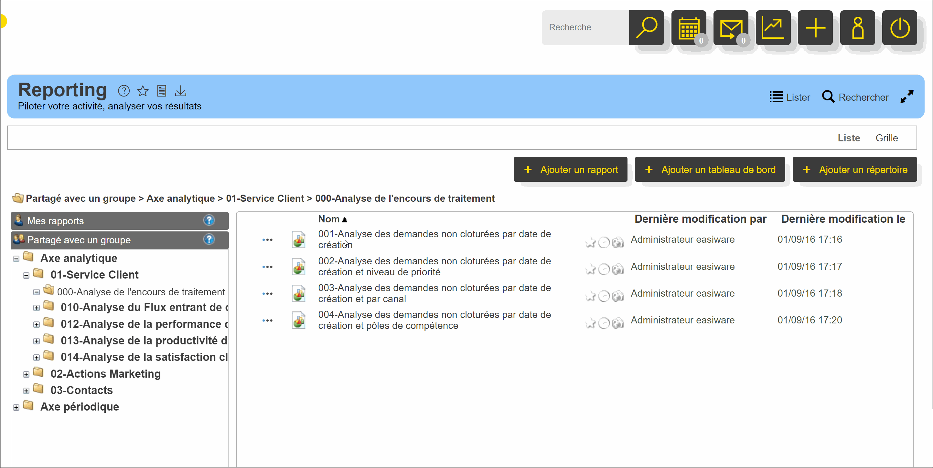Collapse the Axe analytique tree node
The image size is (933, 468).
pos(16,259)
